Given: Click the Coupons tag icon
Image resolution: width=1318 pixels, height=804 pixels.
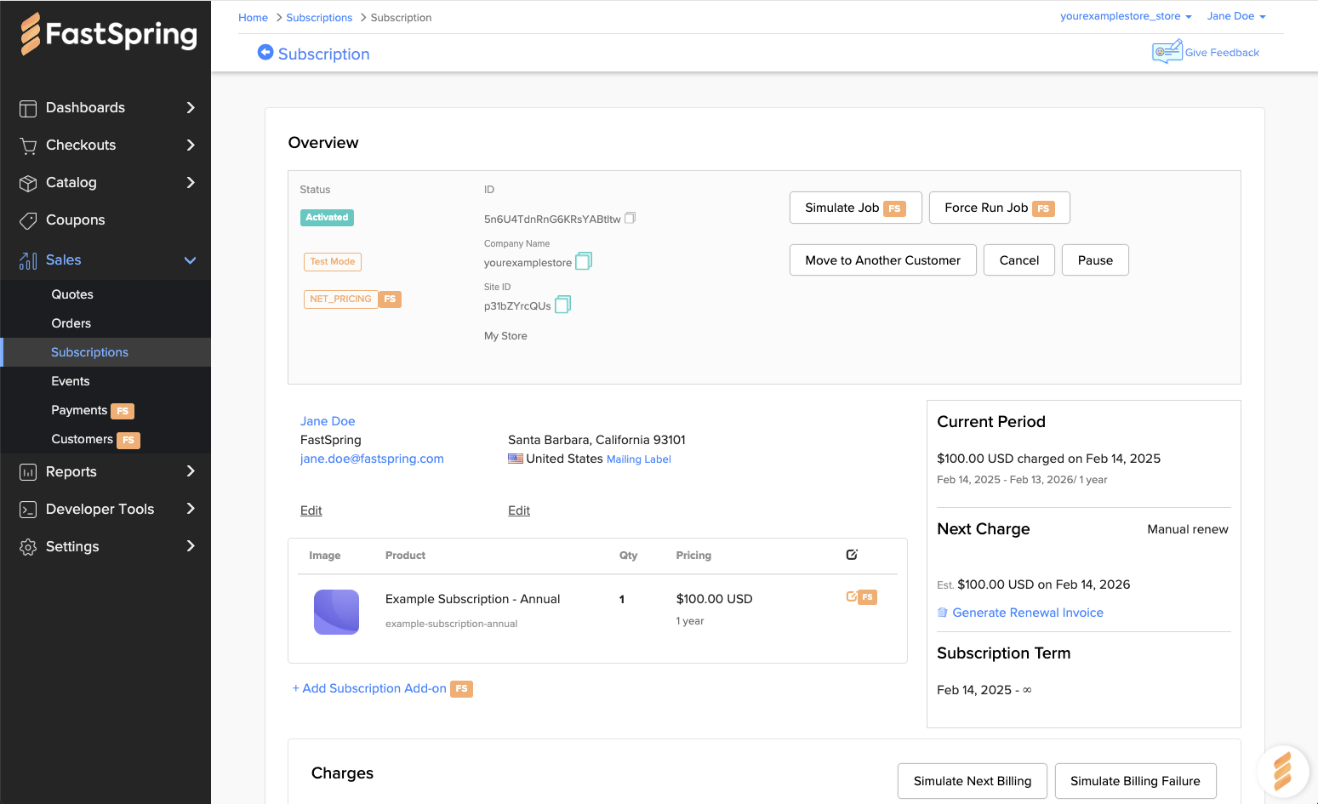Looking at the screenshot, I should point(28,220).
